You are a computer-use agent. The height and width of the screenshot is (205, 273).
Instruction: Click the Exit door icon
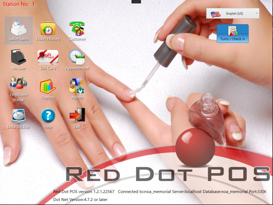77,119
